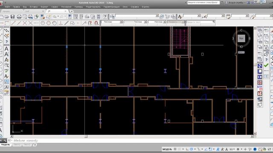Toggle the grid display in status bar
273x153 pixels.
175,149
